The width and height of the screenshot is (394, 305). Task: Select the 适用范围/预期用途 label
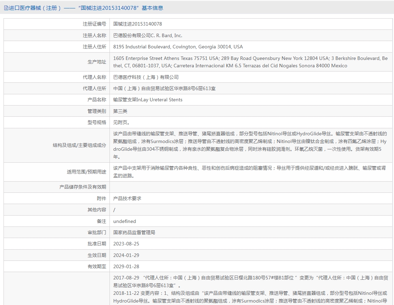(86, 172)
